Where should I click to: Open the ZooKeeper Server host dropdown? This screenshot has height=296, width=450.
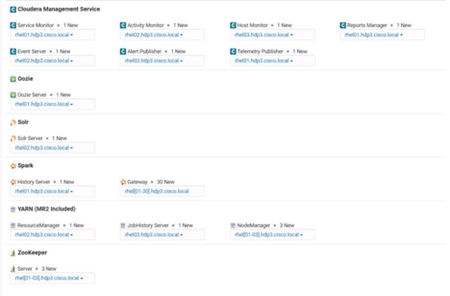point(52,278)
